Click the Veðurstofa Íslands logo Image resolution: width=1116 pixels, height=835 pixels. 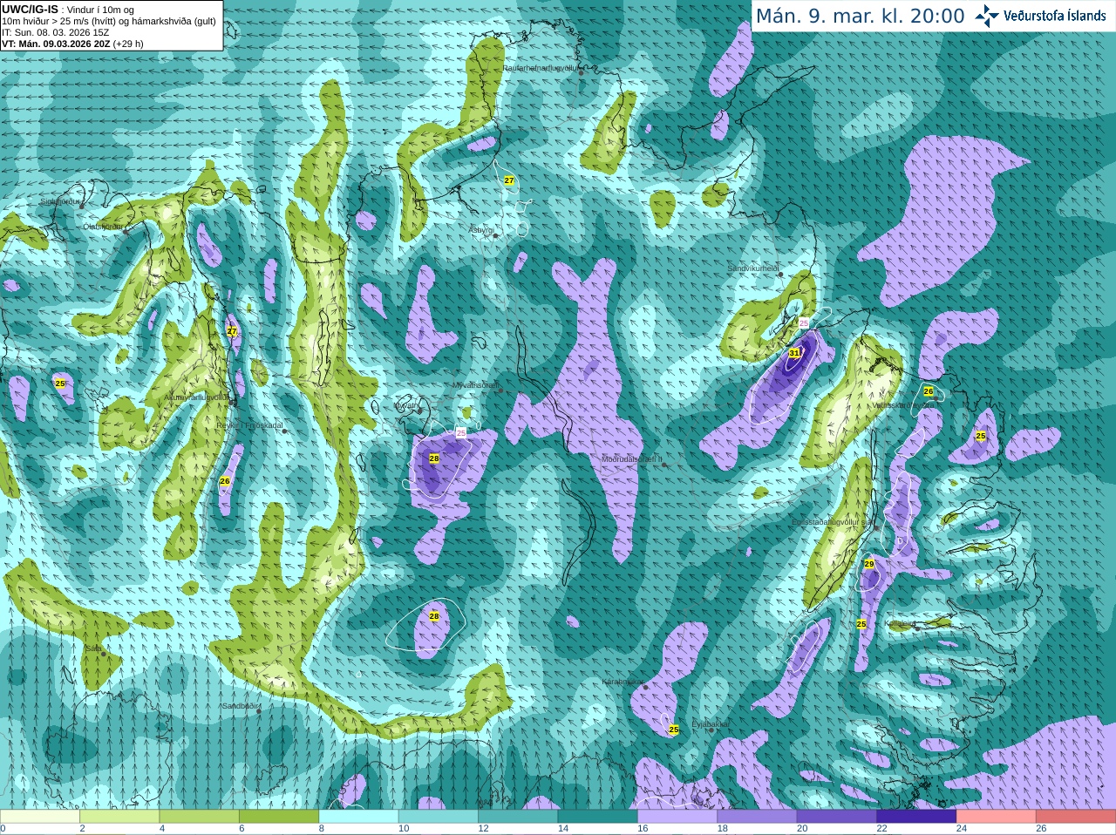[1041, 16]
